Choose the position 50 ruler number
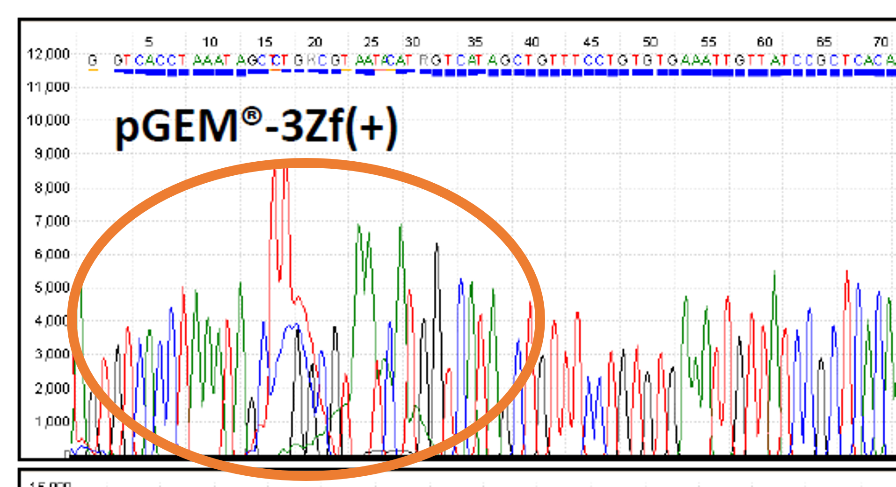 [x=650, y=42]
